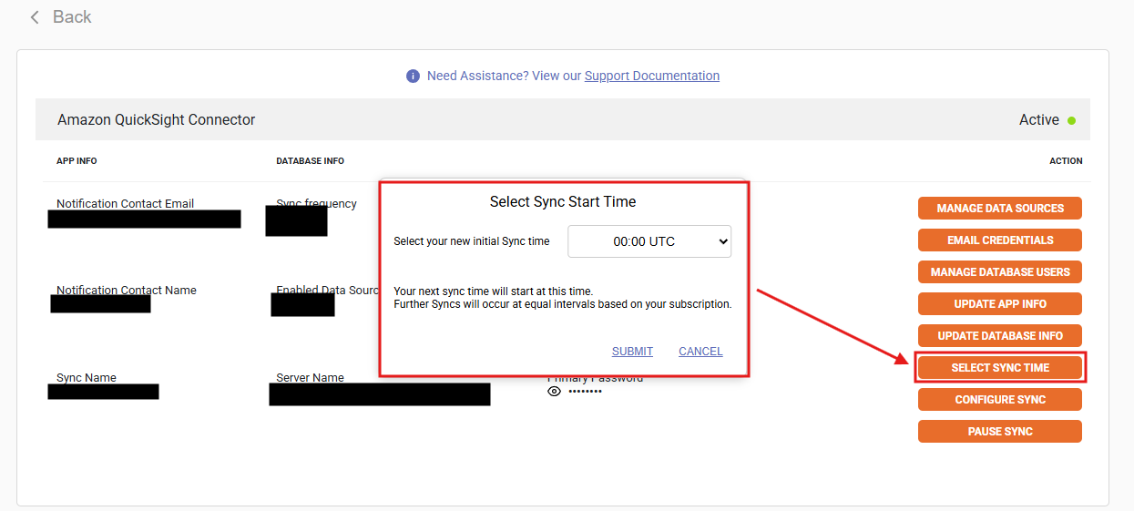
Task: Click the Back chevron arrow icon
Action: 35,17
